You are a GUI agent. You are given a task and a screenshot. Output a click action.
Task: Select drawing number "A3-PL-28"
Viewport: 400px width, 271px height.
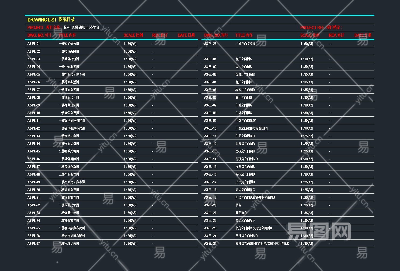click(x=210, y=44)
